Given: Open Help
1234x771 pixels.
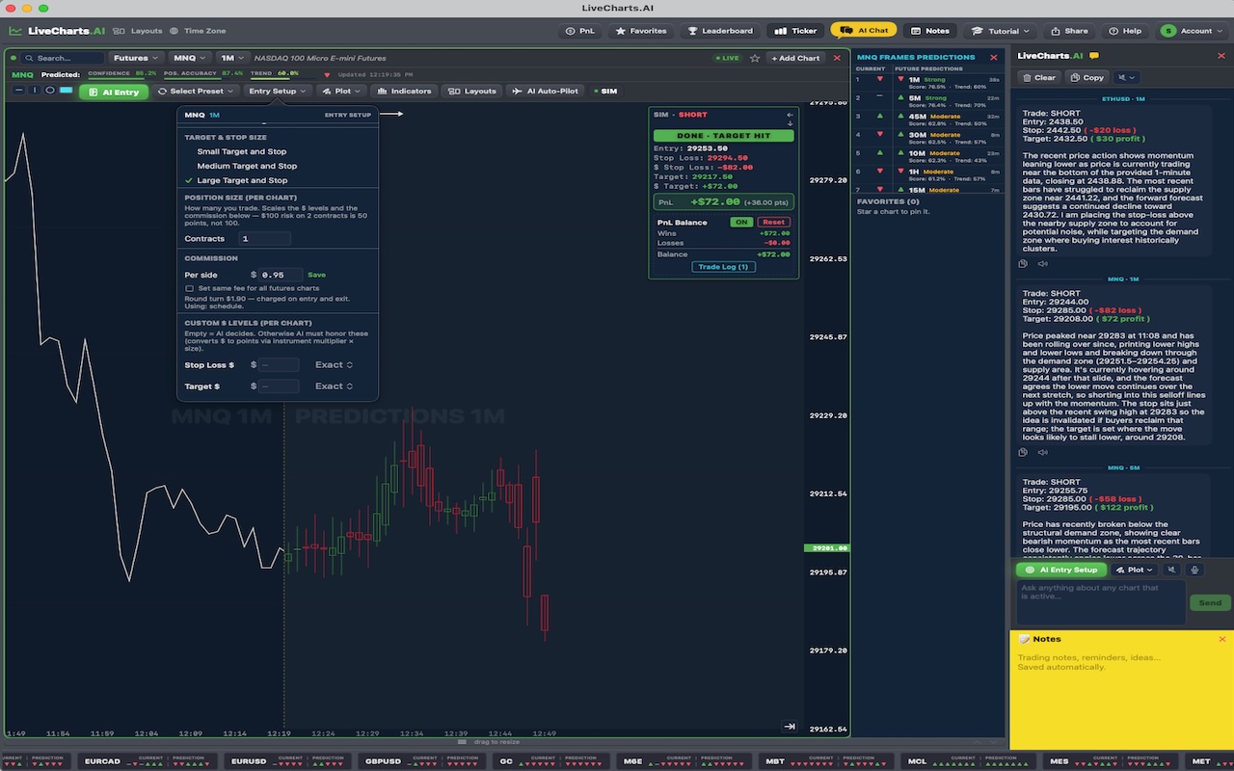Looking at the screenshot, I should click(x=1125, y=31).
